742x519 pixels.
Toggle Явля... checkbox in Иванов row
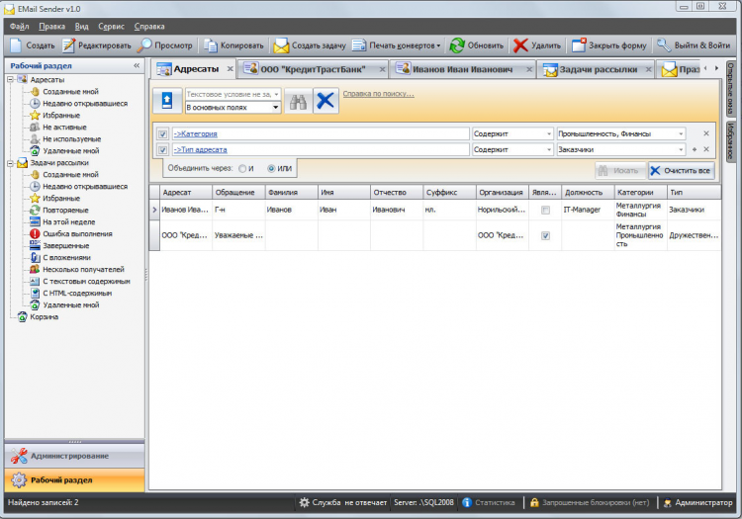point(545,210)
